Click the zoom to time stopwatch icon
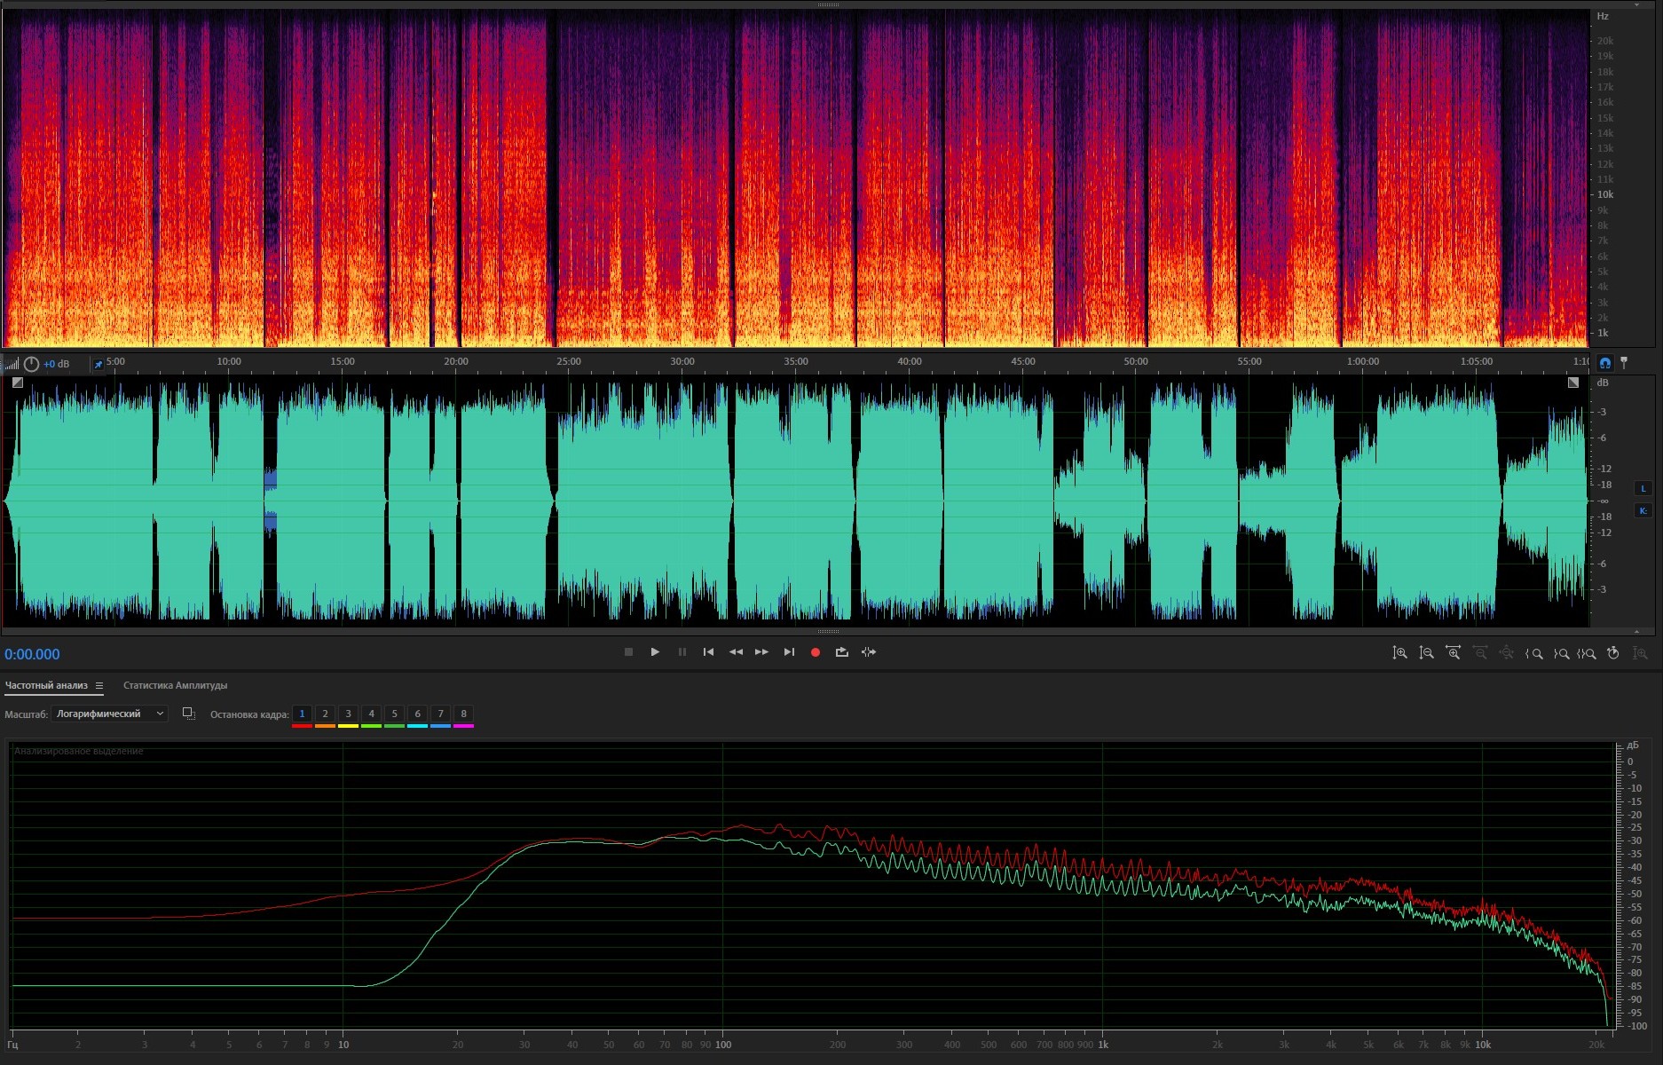This screenshot has height=1065, width=1663. 1613,653
